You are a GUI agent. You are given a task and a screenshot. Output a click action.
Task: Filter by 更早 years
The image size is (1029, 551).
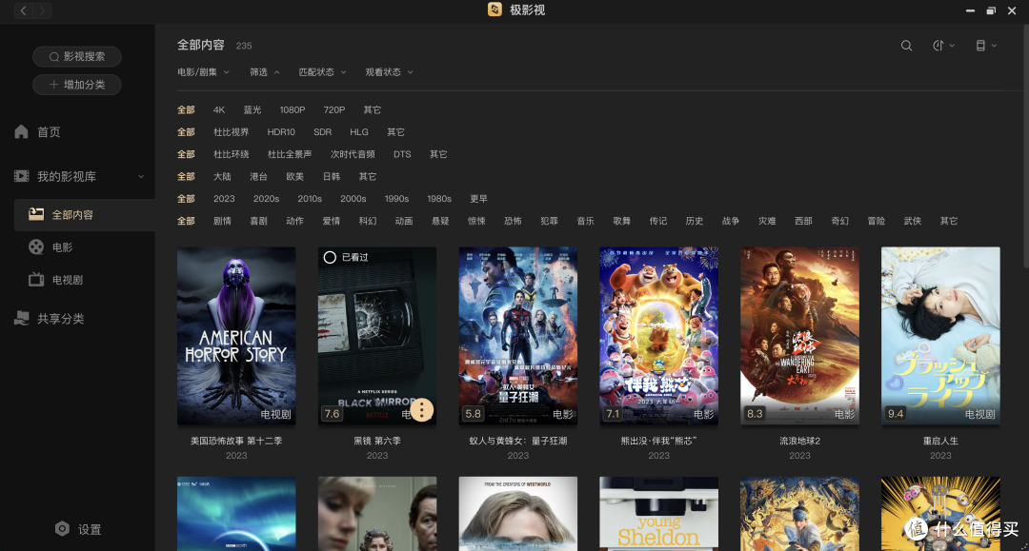coord(478,199)
